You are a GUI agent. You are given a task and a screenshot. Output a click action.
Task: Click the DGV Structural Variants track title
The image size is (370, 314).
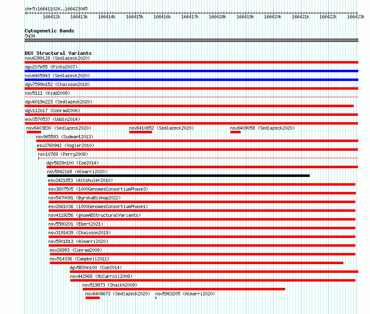click(x=58, y=53)
